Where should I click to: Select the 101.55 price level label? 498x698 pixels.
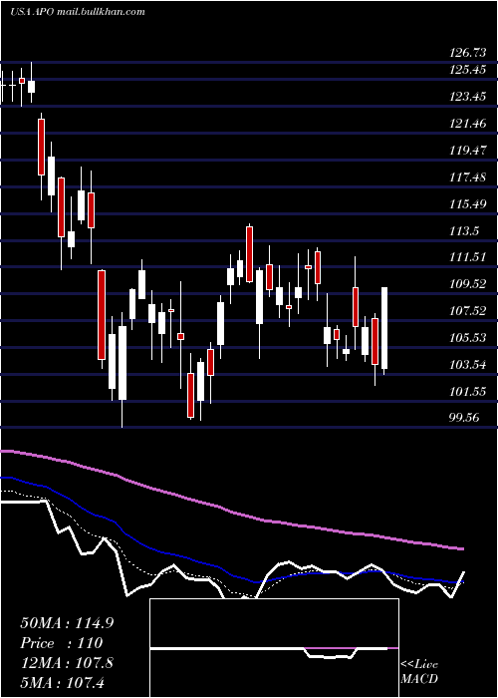[x=468, y=391]
